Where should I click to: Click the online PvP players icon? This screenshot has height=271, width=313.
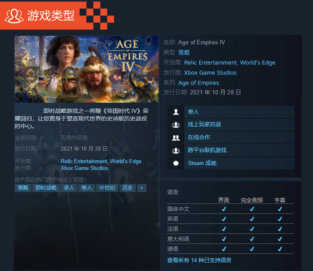[x=176, y=125]
